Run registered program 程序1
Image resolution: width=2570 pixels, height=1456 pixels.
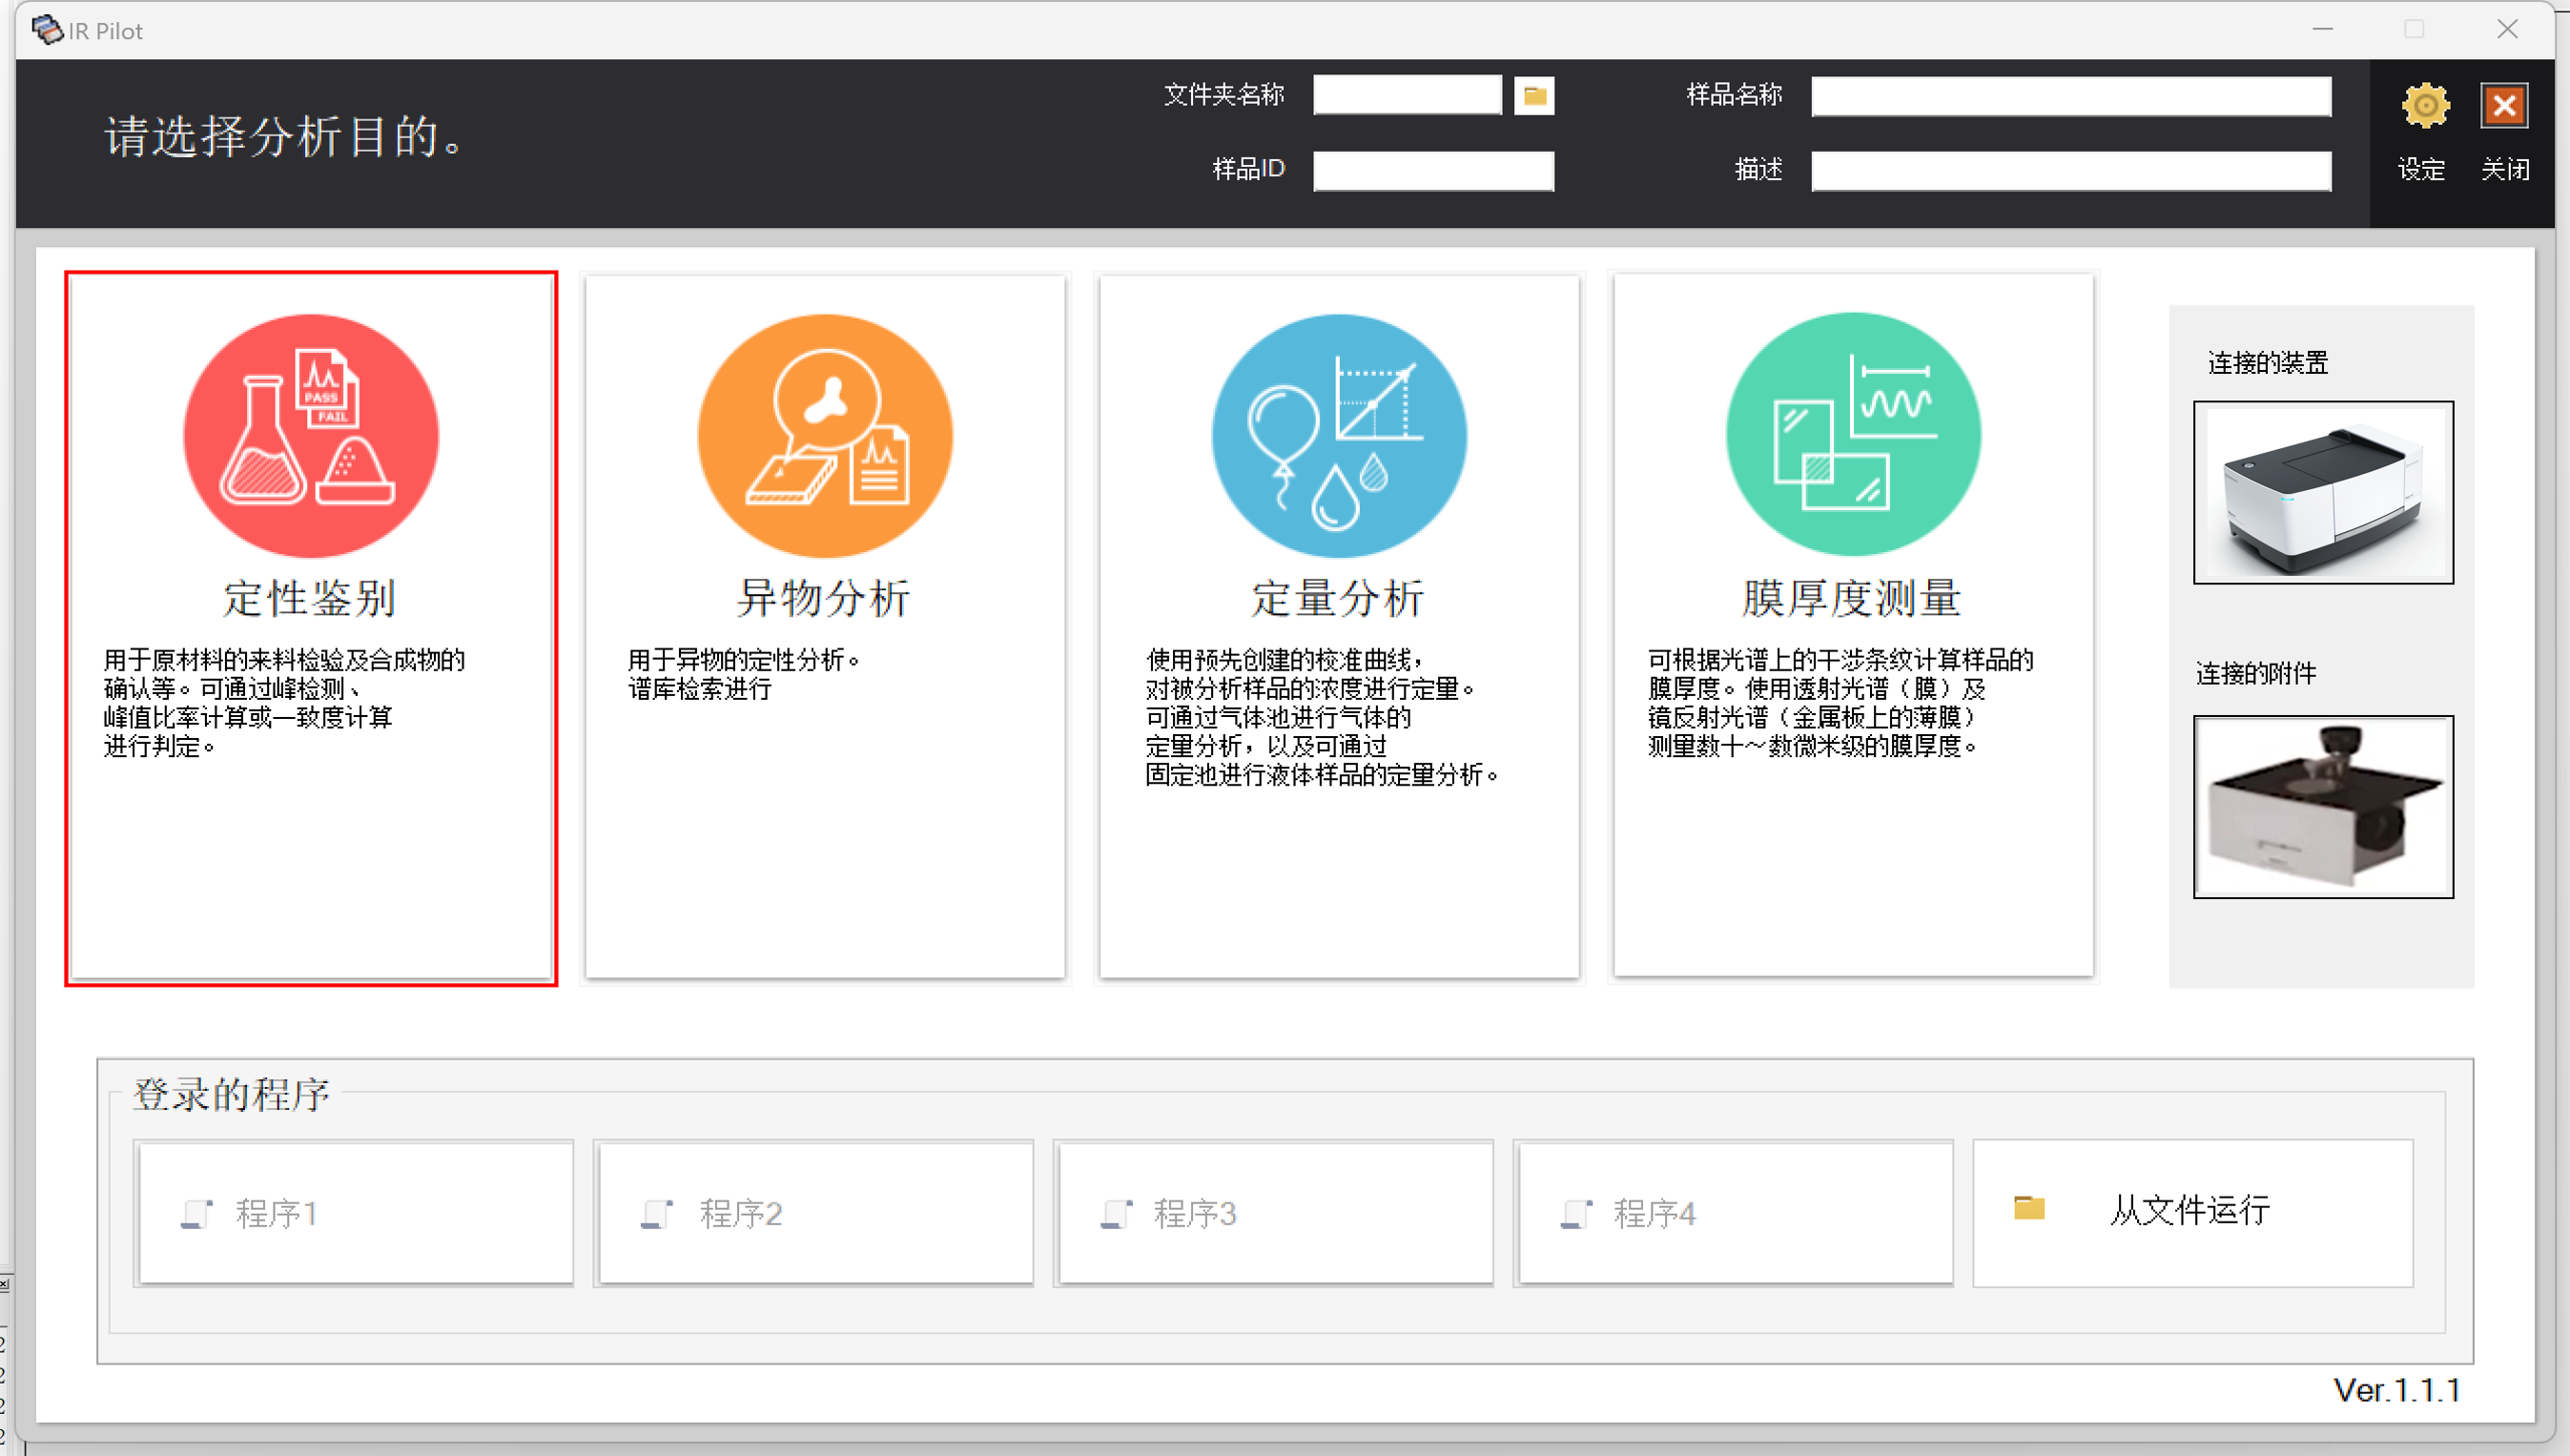(x=354, y=1212)
